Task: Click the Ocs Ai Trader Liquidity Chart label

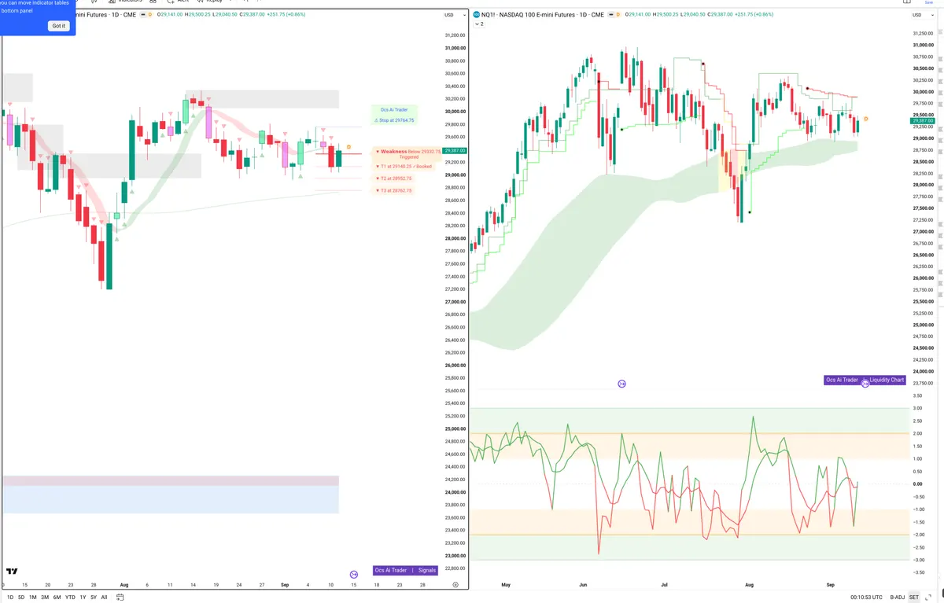Action: coord(865,380)
